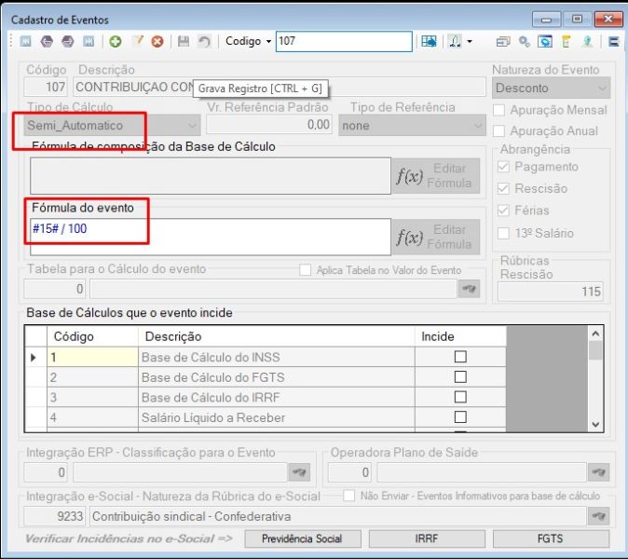Undo changes with curved arrow icon
Image resolution: width=628 pixels, height=559 pixels.
tap(204, 41)
